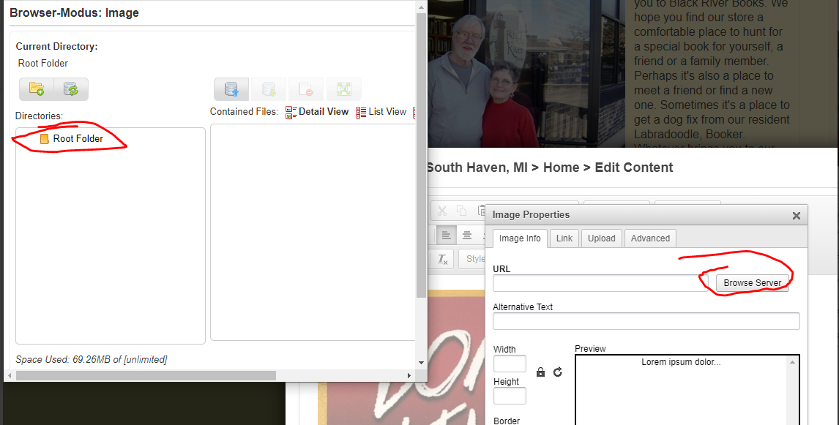Select the create new folder icon

point(36,89)
